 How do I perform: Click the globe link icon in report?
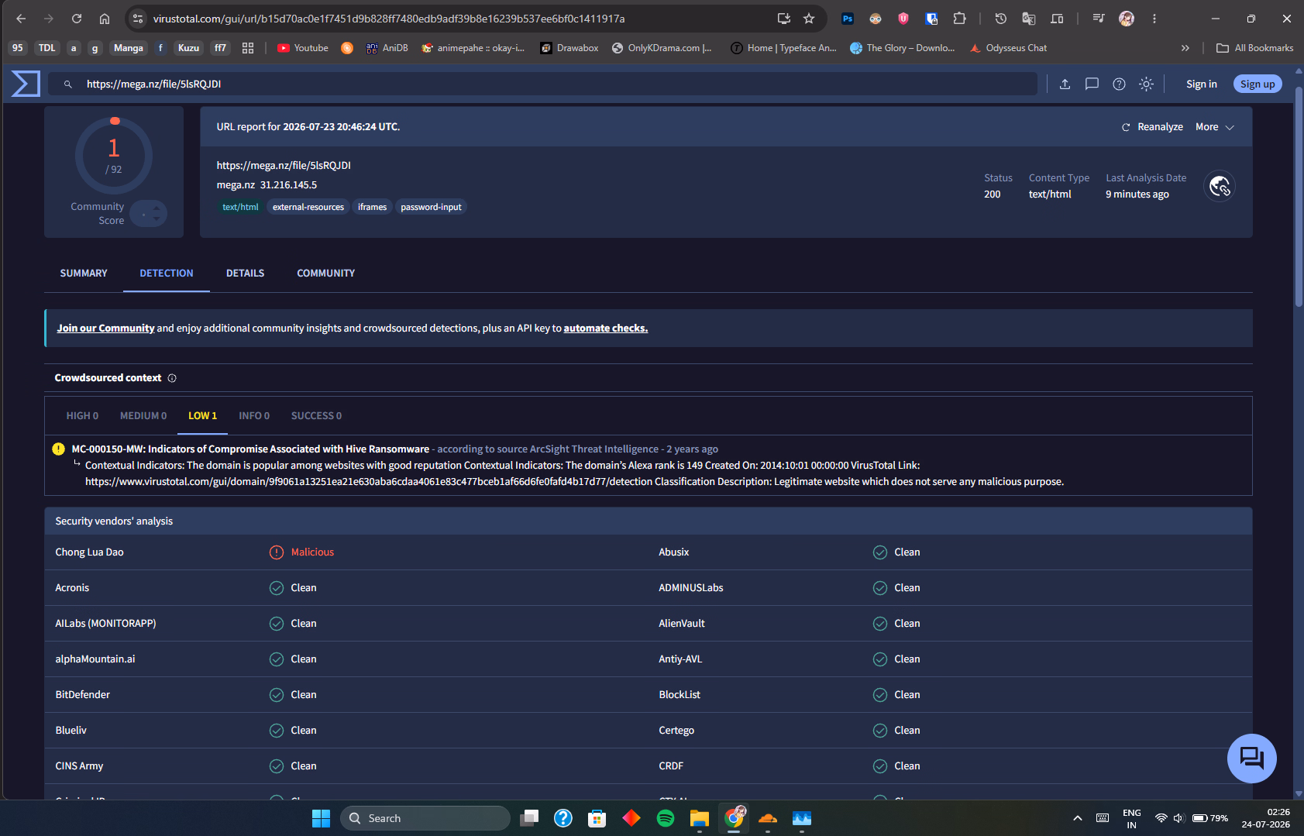coord(1220,186)
